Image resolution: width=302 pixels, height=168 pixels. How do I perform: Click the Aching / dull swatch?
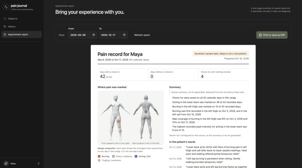pos(136,156)
